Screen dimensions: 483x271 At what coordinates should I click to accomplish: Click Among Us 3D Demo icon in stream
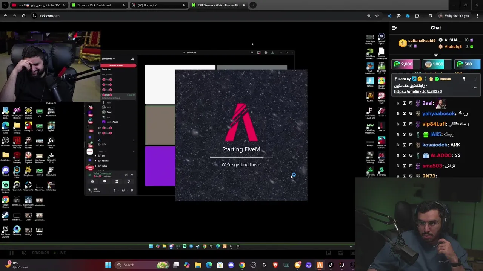[x=381, y=142]
